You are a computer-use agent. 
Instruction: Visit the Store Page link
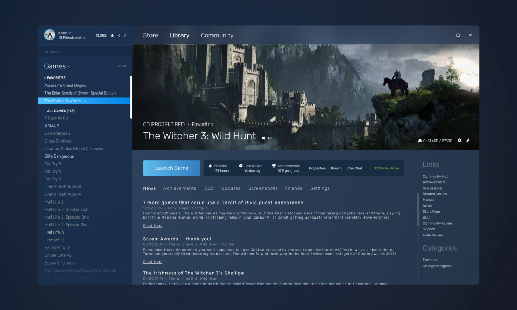432,211
